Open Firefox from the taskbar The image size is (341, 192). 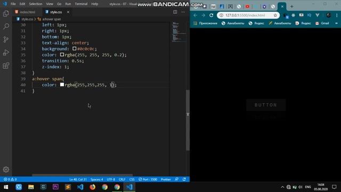point(92,187)
